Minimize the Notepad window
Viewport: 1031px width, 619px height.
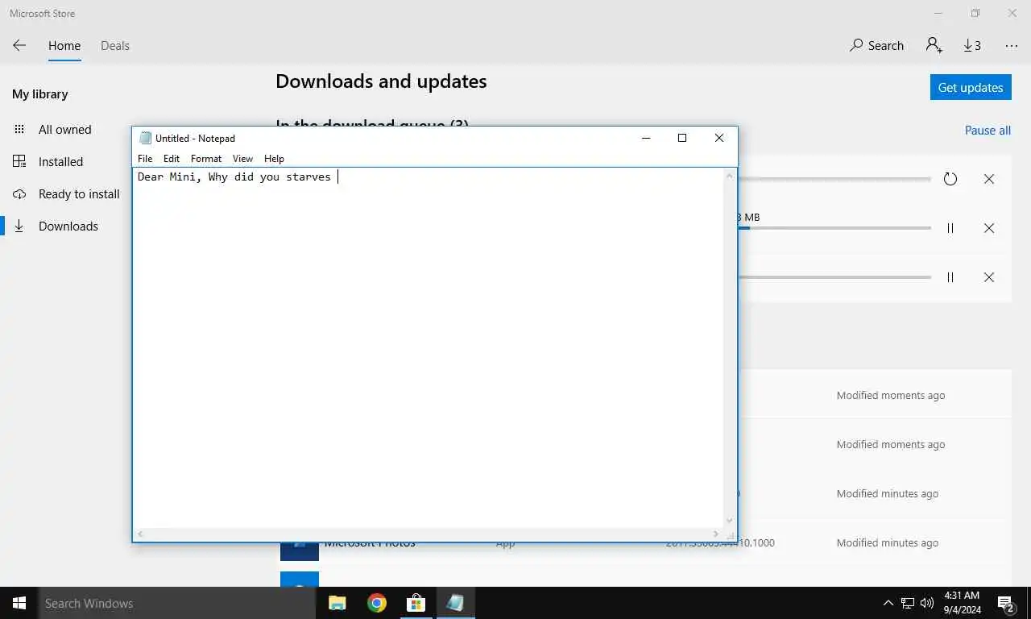tap(646, 138)
